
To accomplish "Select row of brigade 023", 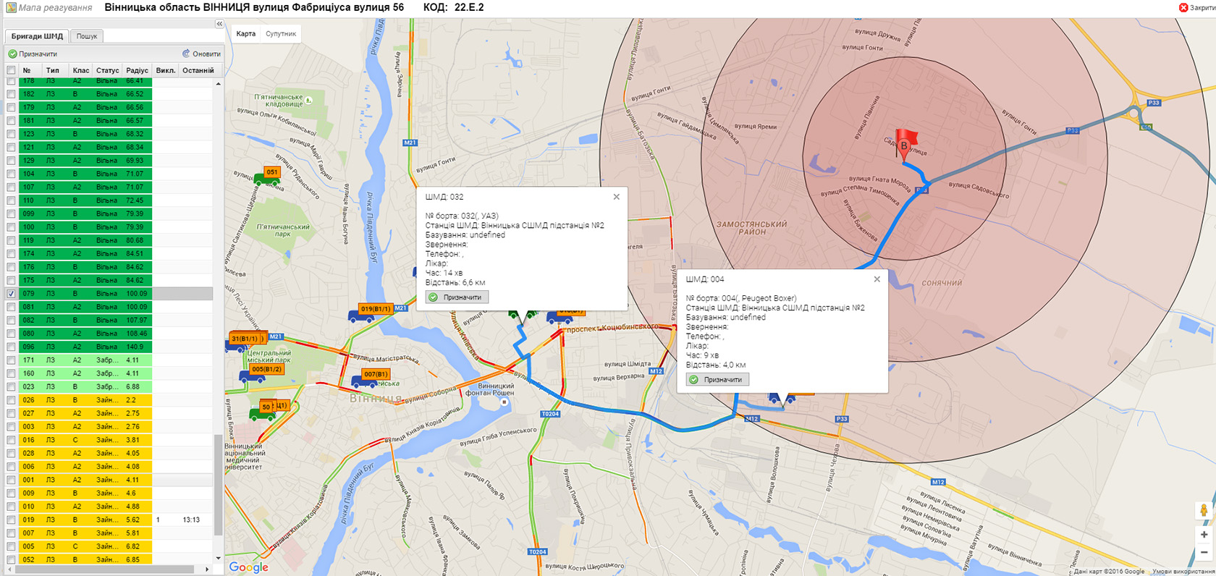I will coord(109,386).
